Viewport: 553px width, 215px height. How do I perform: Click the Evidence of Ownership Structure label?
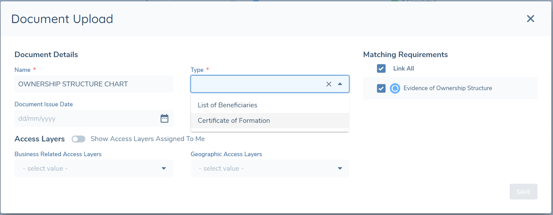(x=447, y=88)
